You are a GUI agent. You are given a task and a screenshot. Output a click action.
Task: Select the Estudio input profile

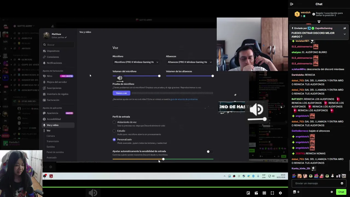tap(114, 131)
